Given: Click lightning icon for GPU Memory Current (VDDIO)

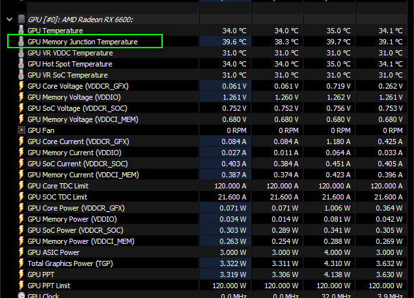Looking at the screenshot, I should tap(21, 153).
